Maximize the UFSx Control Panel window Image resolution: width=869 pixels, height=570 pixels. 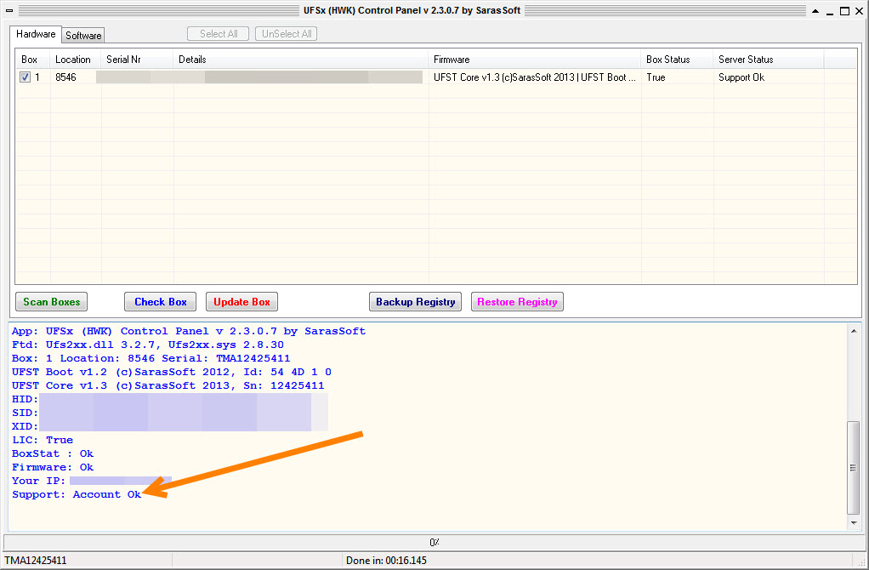click(844, 11)
